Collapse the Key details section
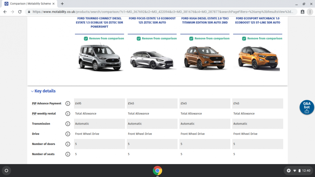The width and height of the screenshot is (315, 177). click(43, 91)
